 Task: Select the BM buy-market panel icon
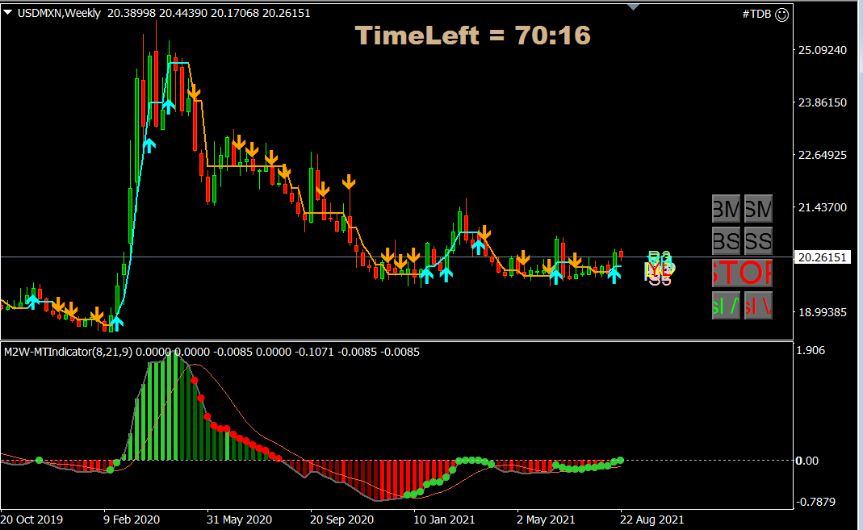725,208
